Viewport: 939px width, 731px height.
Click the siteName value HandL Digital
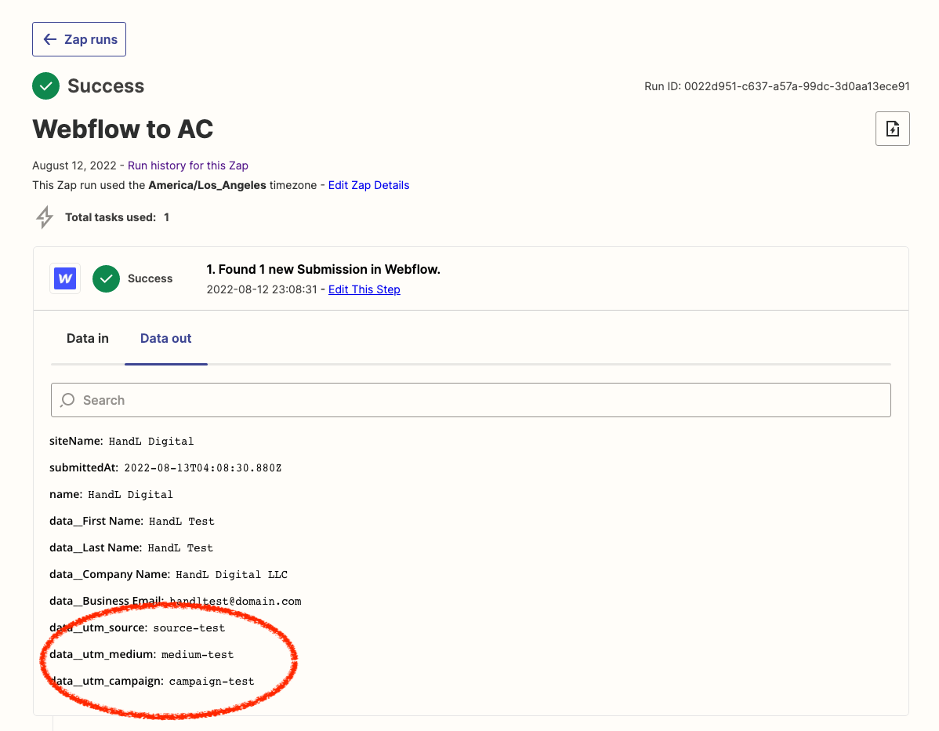coord(151,441)
